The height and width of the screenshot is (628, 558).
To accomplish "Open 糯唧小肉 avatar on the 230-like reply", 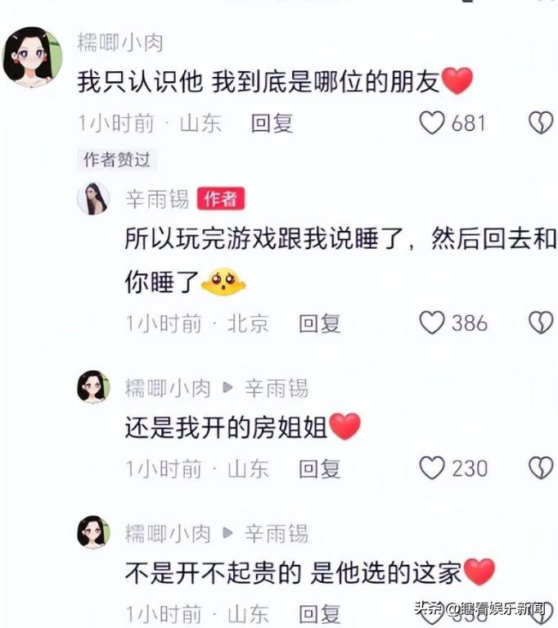I will click(x=93, y=386).
